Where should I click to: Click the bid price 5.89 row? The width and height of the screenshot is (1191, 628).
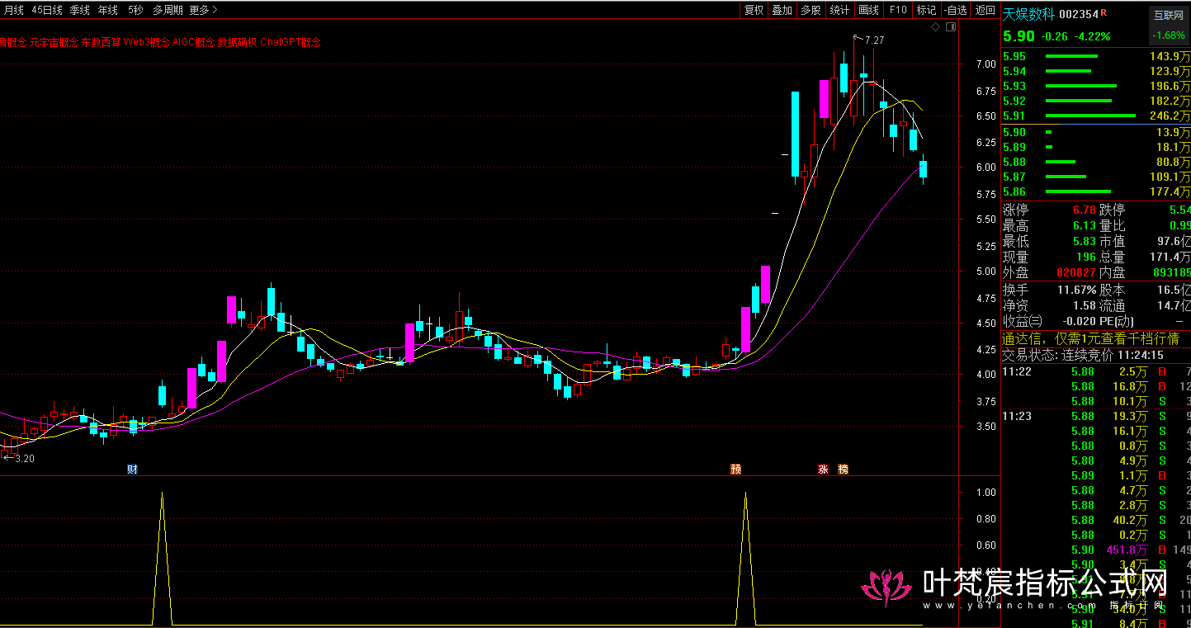(x=1096, y=147)
